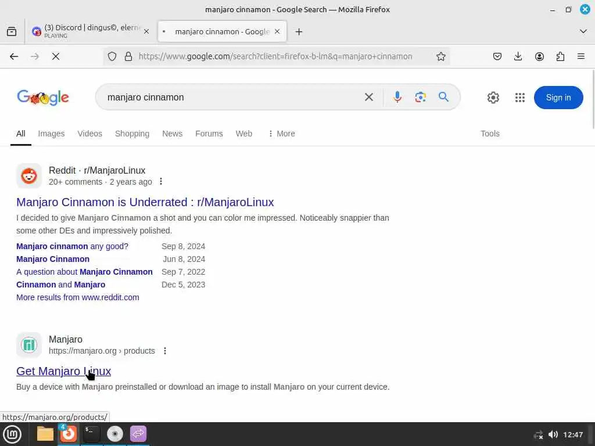The height and width of the screenshot is (446, 595).
Task: Open 'Manjaro cinnamon any good?' link
Action: 72,246
